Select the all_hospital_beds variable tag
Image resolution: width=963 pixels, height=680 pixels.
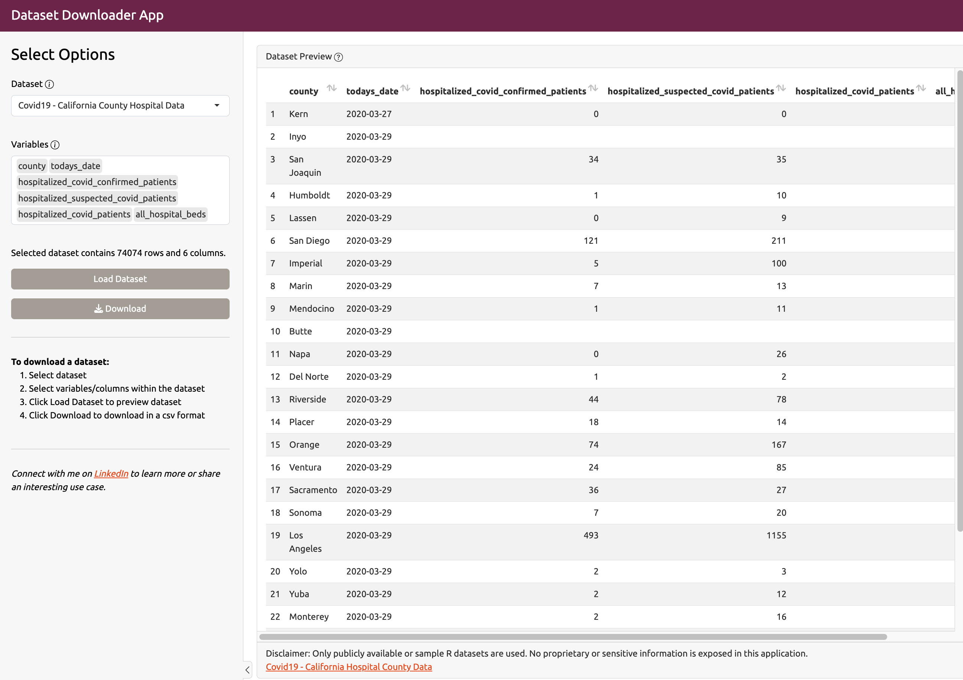[170, 214]
